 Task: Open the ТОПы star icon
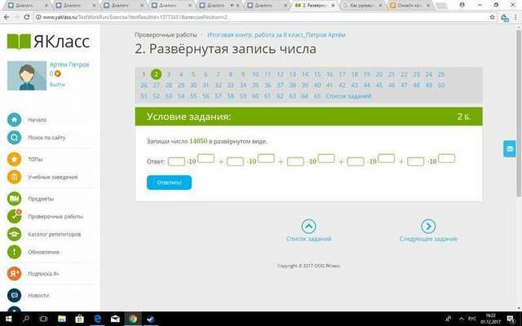tap(15, 160)
